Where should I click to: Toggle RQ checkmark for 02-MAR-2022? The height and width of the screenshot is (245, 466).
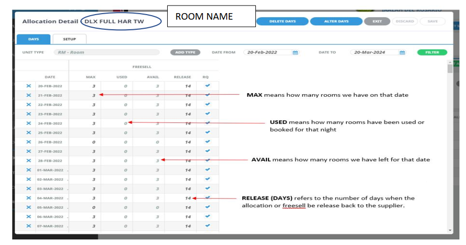(208, 179)
